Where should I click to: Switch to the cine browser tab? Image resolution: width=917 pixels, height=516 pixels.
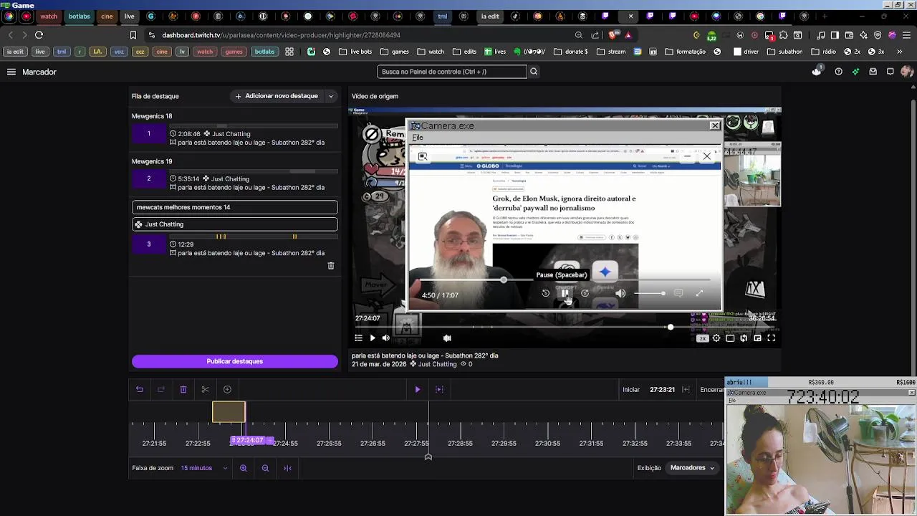[107, 16]
